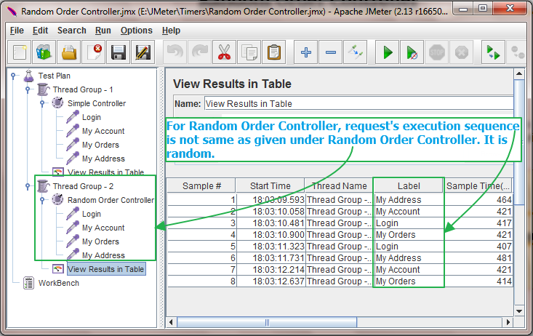Save the test plan with floppy icon
This screenshot has width=533, height=336.
[x=119, y=52]
